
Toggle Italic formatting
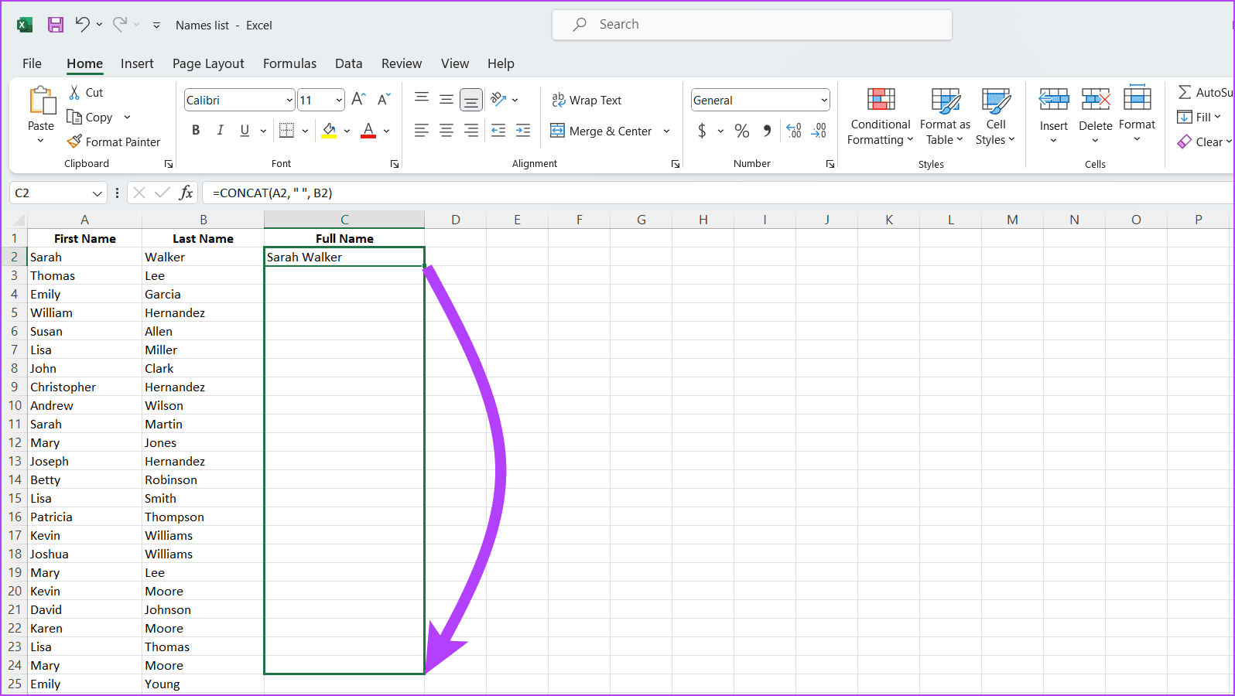point(221,130)
